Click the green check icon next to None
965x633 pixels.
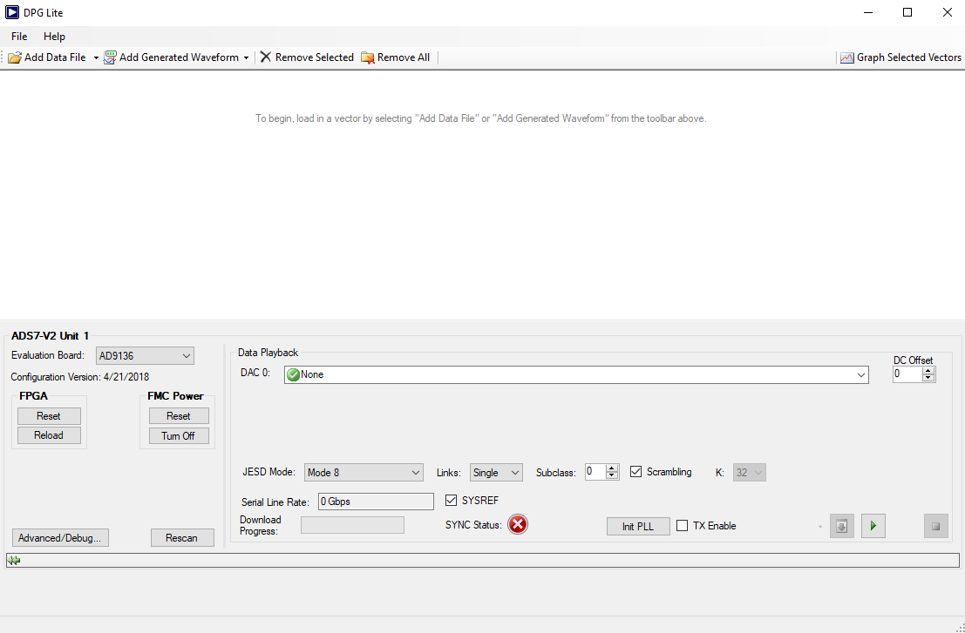click(293, 375)
